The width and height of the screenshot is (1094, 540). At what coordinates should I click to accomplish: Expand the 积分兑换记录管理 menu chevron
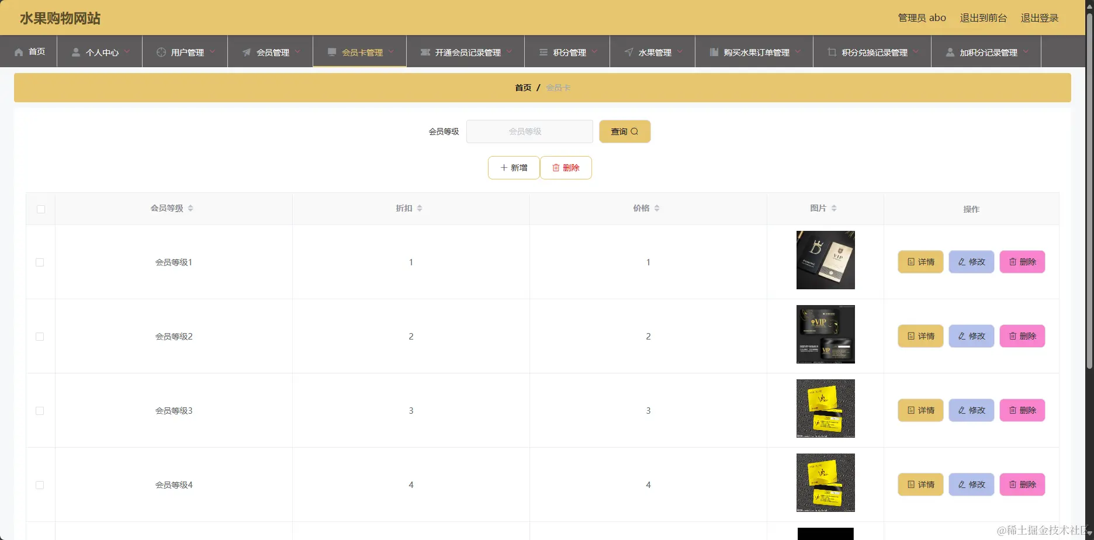point(916,51)
